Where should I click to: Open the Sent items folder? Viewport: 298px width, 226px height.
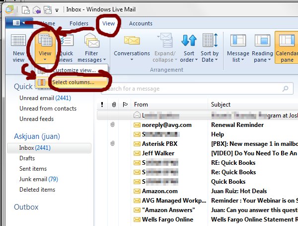click(x=33, y=169)
